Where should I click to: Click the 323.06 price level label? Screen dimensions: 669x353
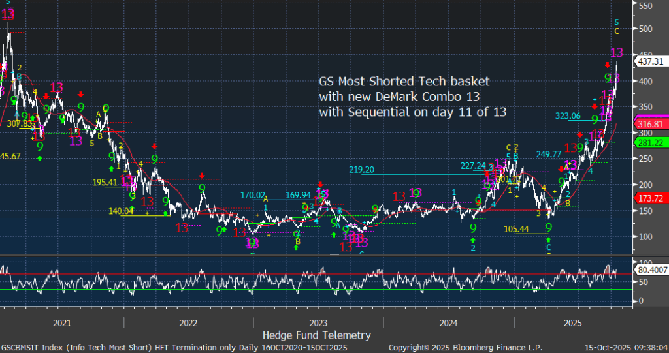568,116
